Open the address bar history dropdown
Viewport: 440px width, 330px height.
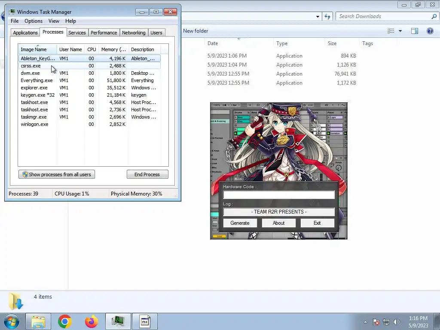[x=318, y=17]
